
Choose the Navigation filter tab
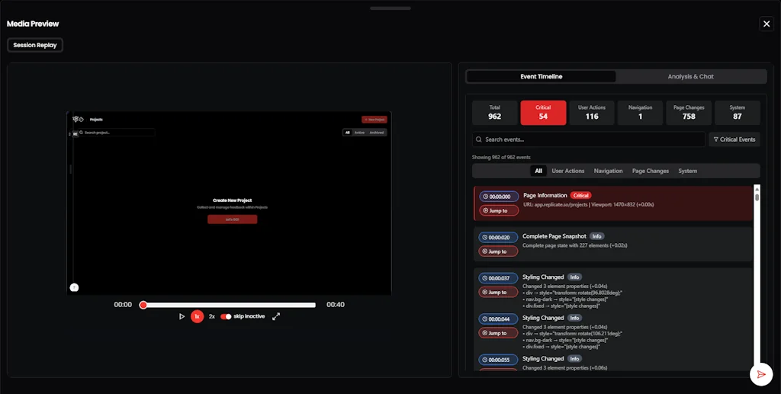(608, 171)
